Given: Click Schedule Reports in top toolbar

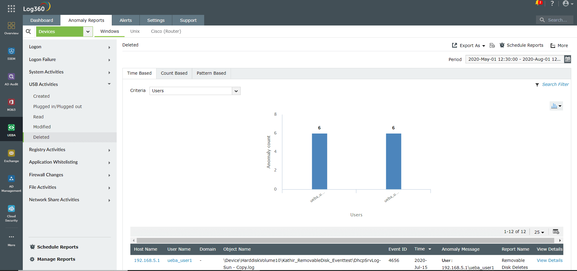Looking at the screenshot, I should coord(521,45).
